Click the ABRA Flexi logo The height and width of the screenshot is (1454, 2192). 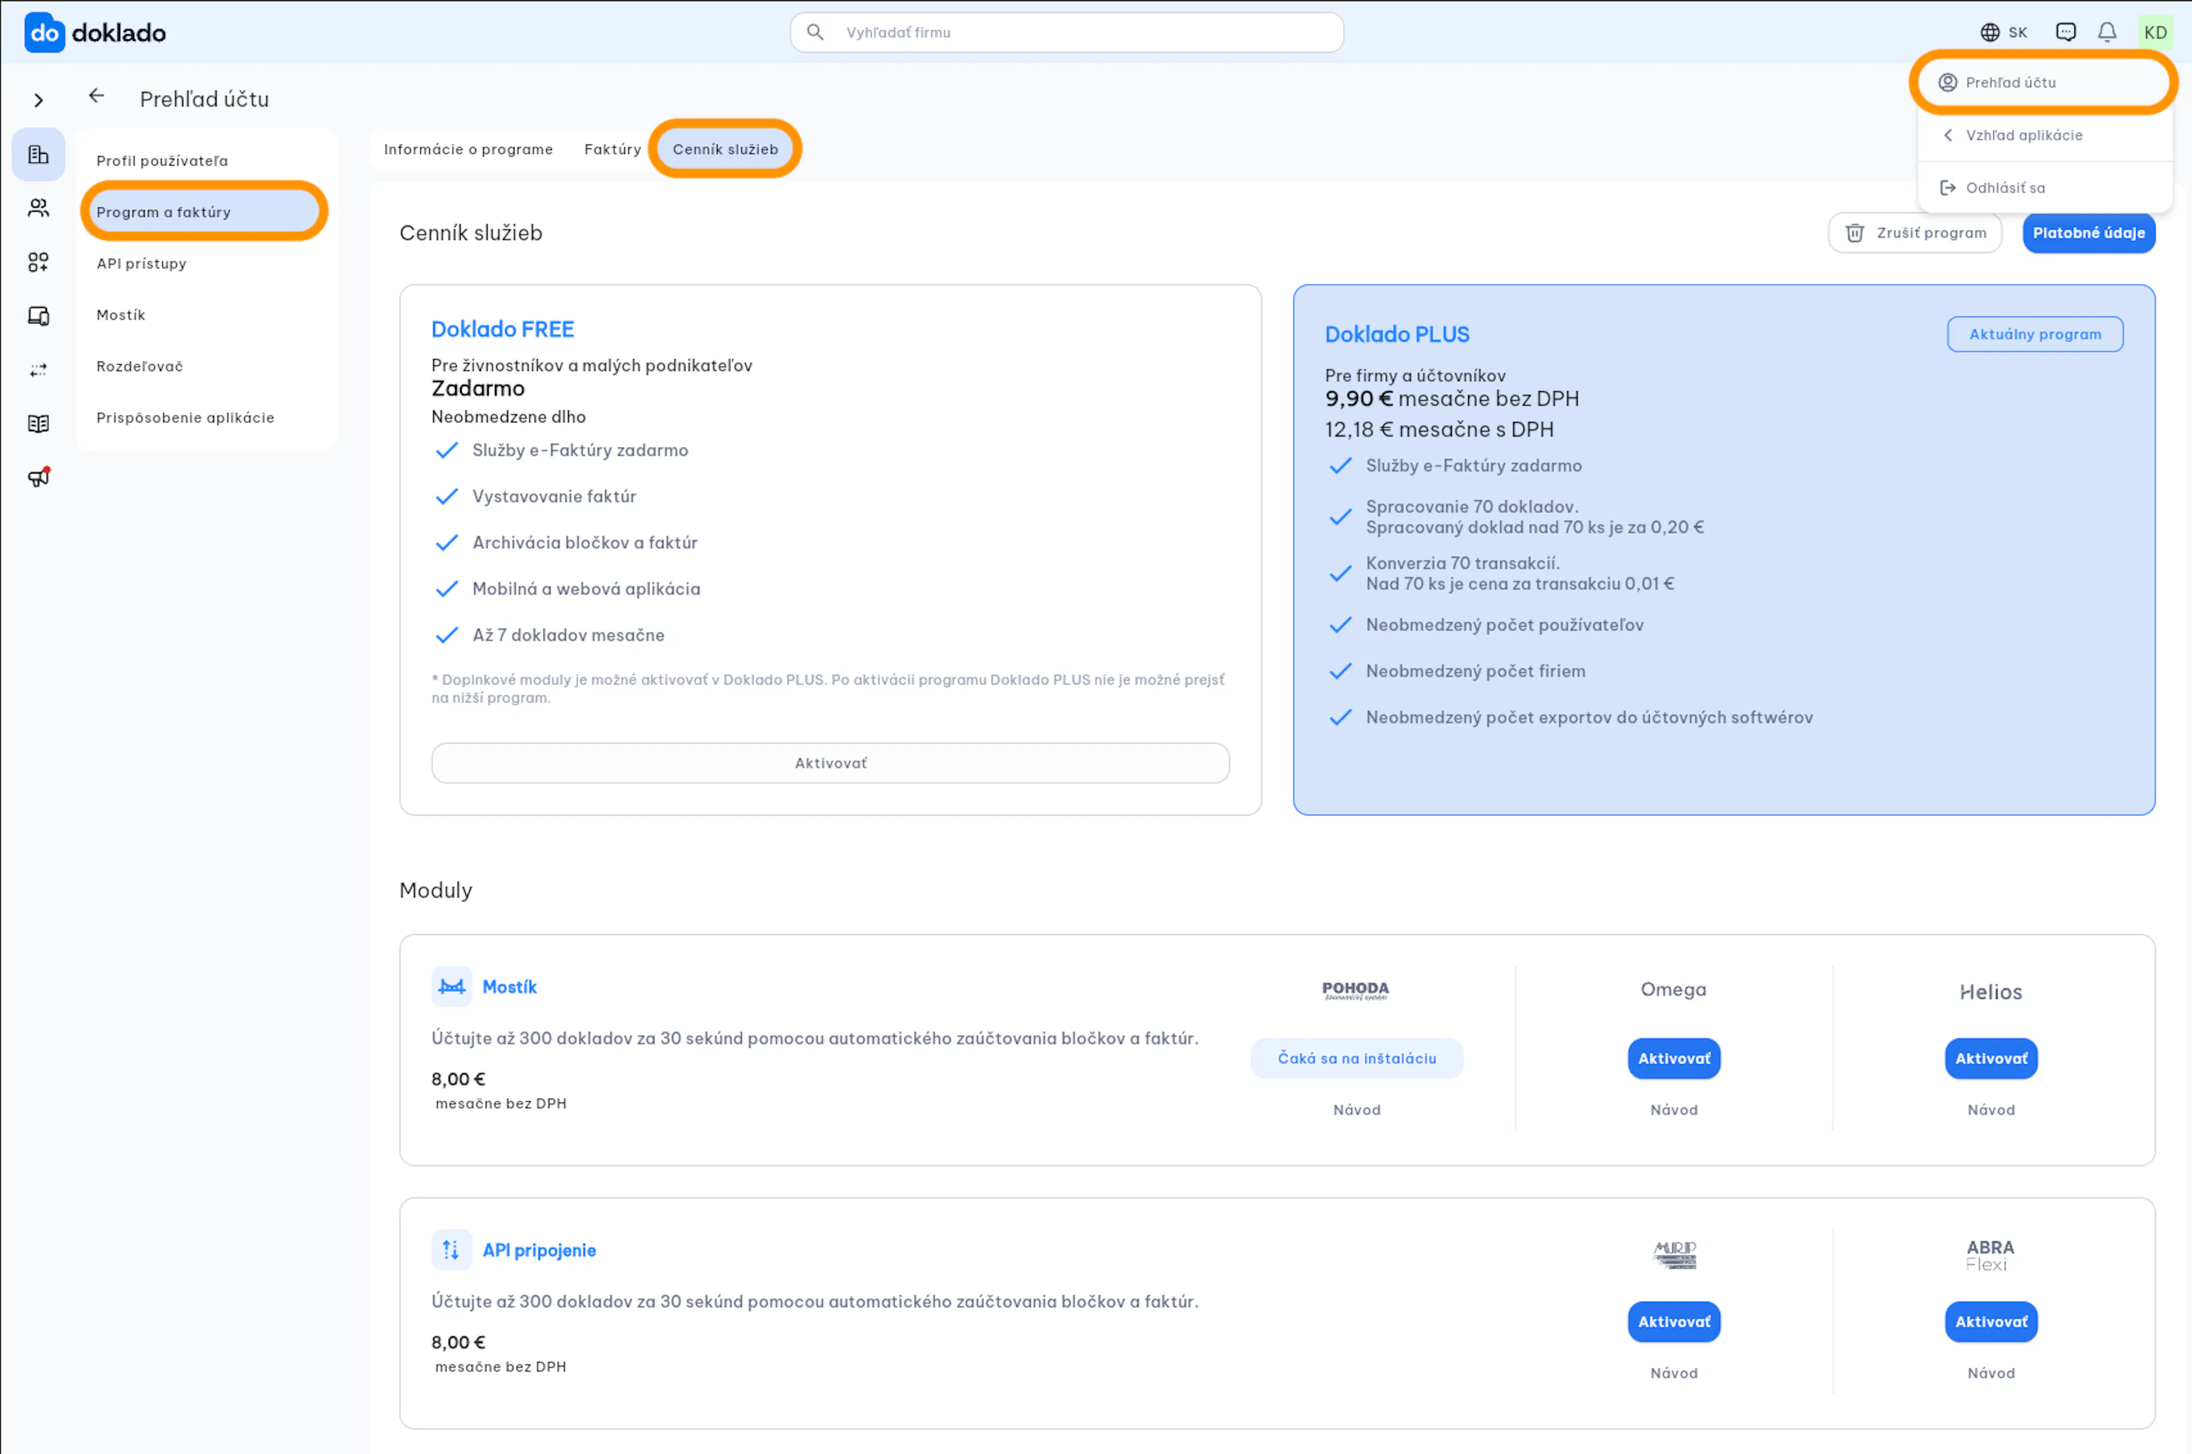pos(1990,1255)
